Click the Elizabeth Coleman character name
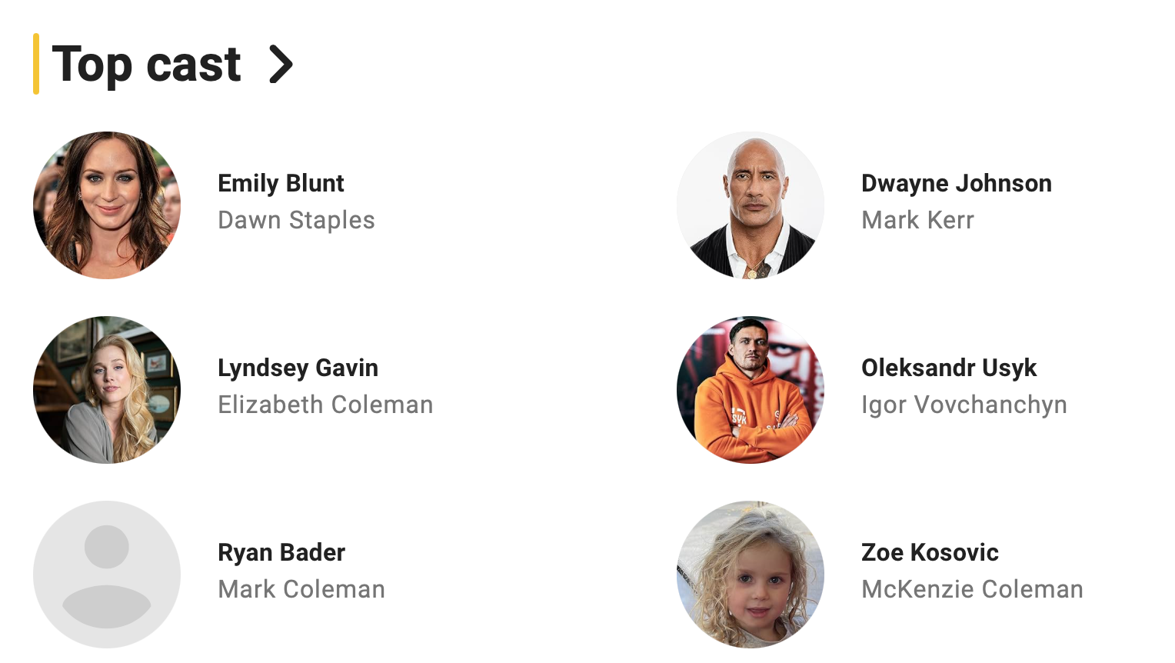The width and height of the screenshot is (1175, 663). pyautogui.click(x=325, y=405)
